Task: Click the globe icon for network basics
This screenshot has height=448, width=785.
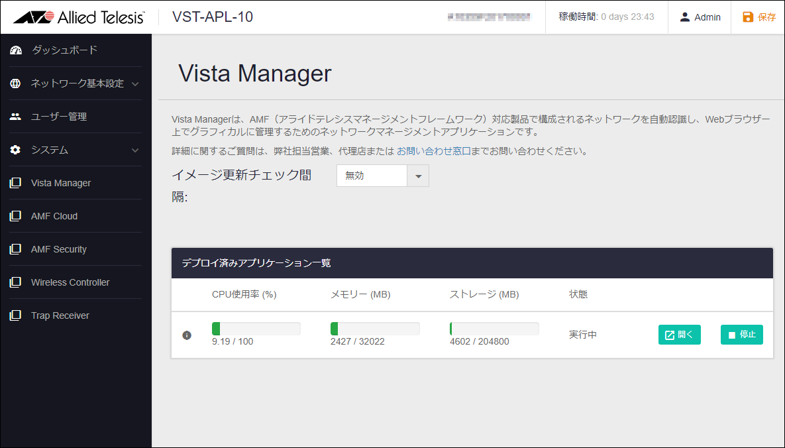Action: [15, 84]
